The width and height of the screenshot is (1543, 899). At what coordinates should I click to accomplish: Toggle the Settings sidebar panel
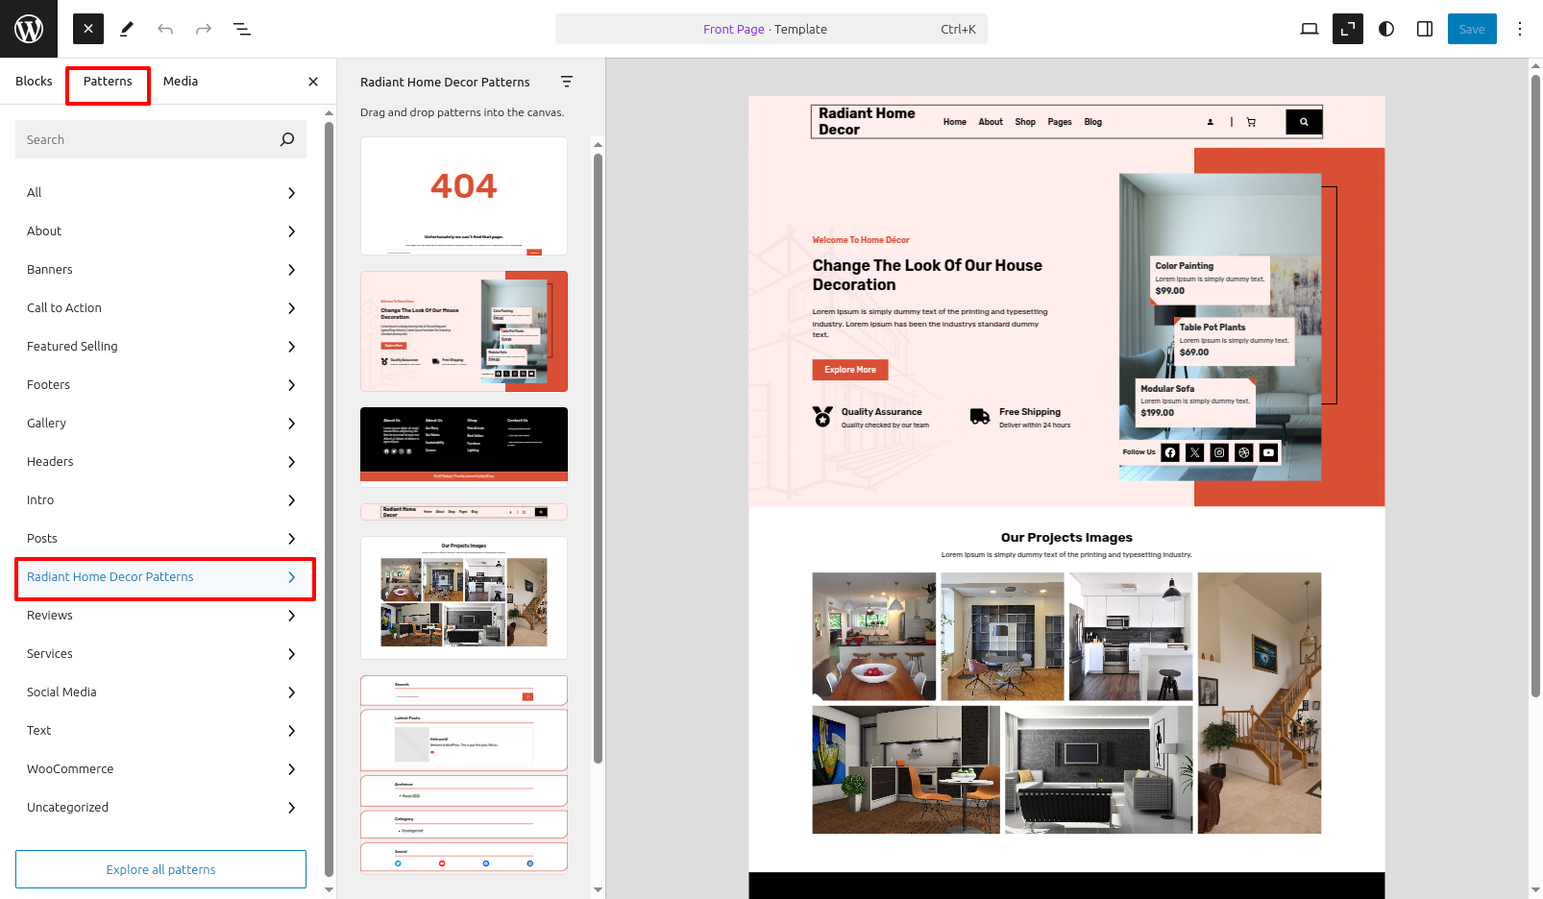(x=1424, y=29)
